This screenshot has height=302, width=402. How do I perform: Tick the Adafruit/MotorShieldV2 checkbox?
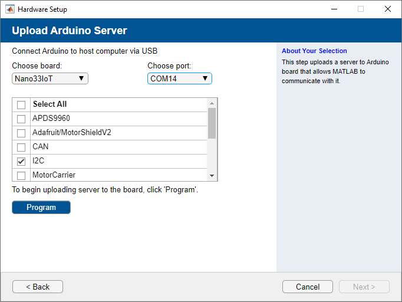point(21,133)
